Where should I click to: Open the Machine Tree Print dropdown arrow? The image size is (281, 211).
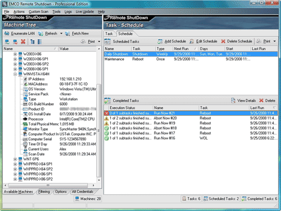pyautogui.click(x=99, y=42)
